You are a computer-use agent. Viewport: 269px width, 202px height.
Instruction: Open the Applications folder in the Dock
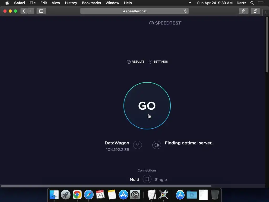(180, 195)
